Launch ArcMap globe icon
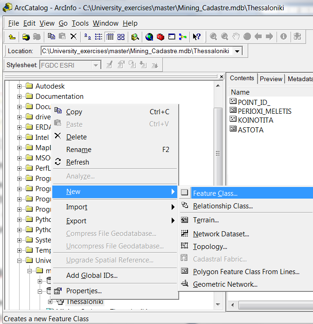The image size is (313, 324). (149, 37)
